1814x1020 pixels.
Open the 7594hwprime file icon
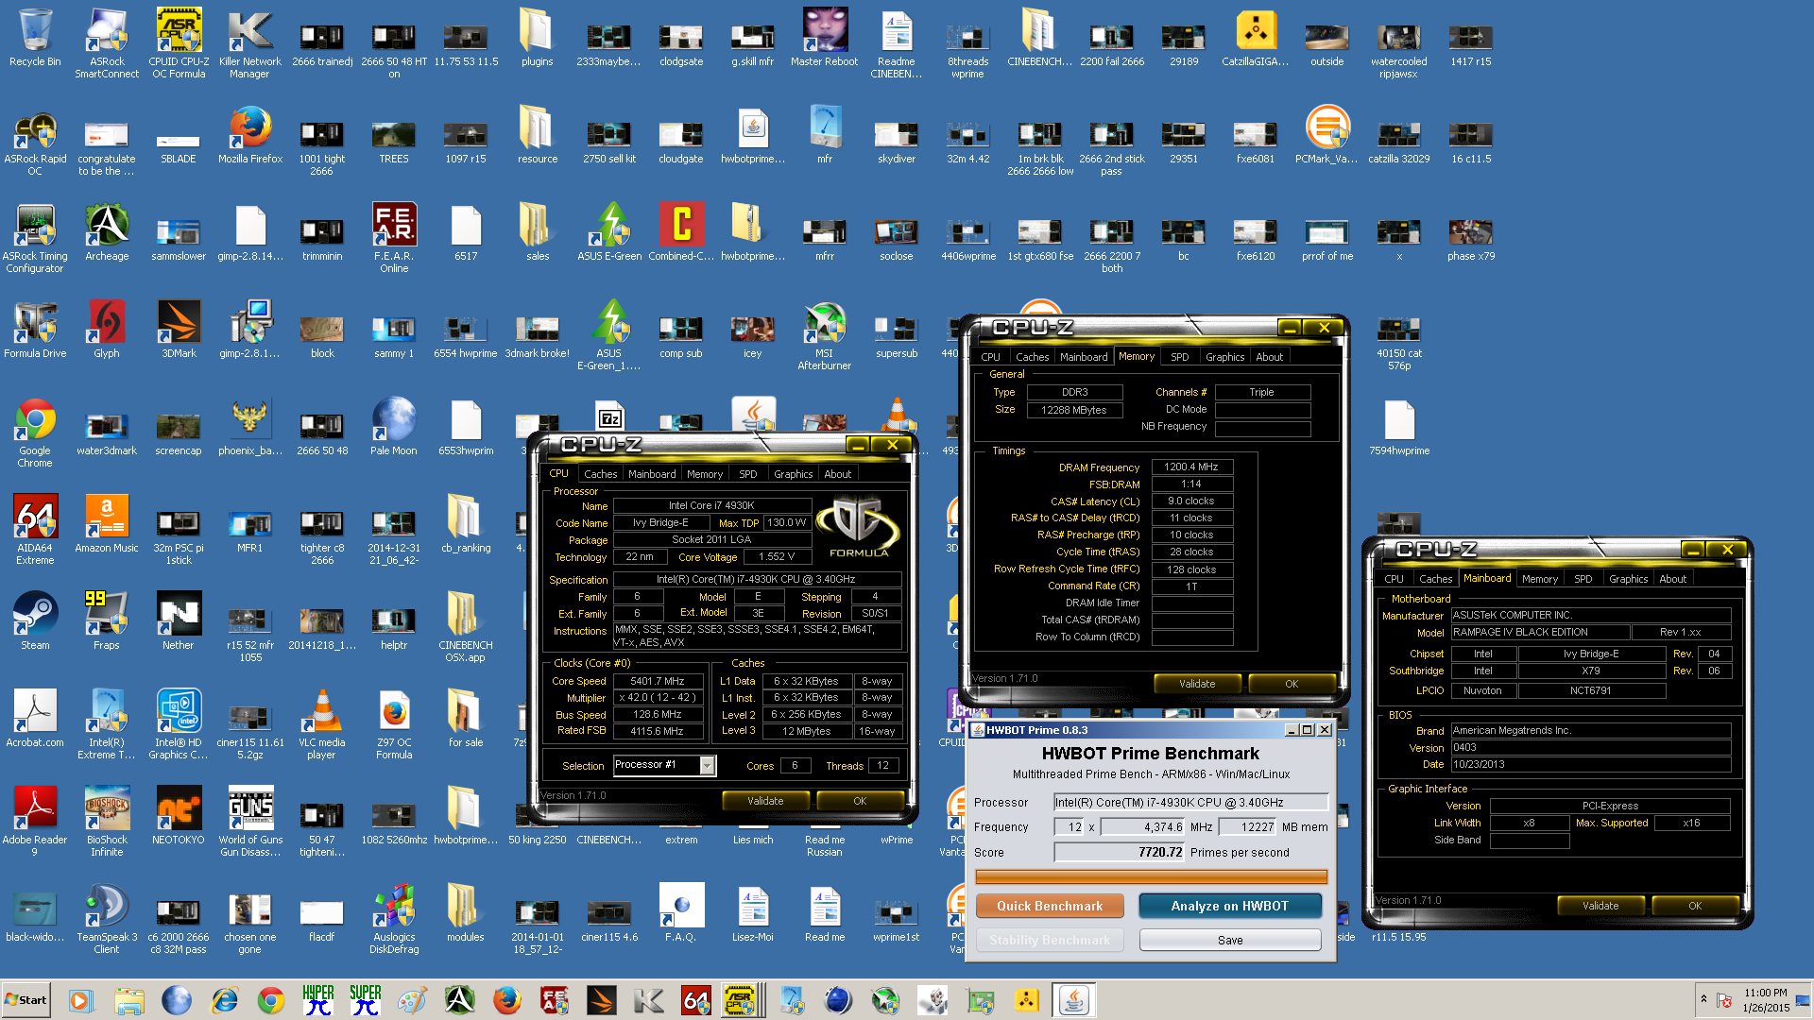1399,426
